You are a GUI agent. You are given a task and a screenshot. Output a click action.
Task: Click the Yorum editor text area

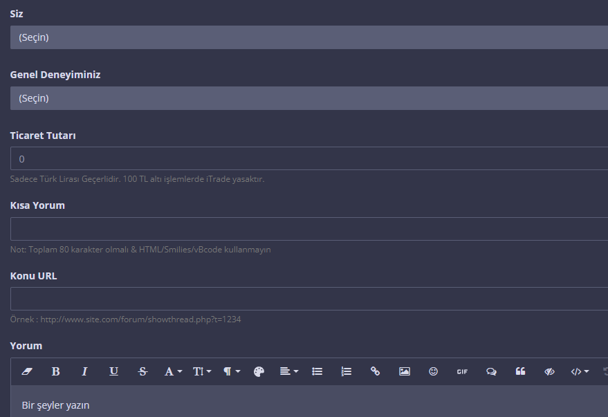(x=309, y=401)
